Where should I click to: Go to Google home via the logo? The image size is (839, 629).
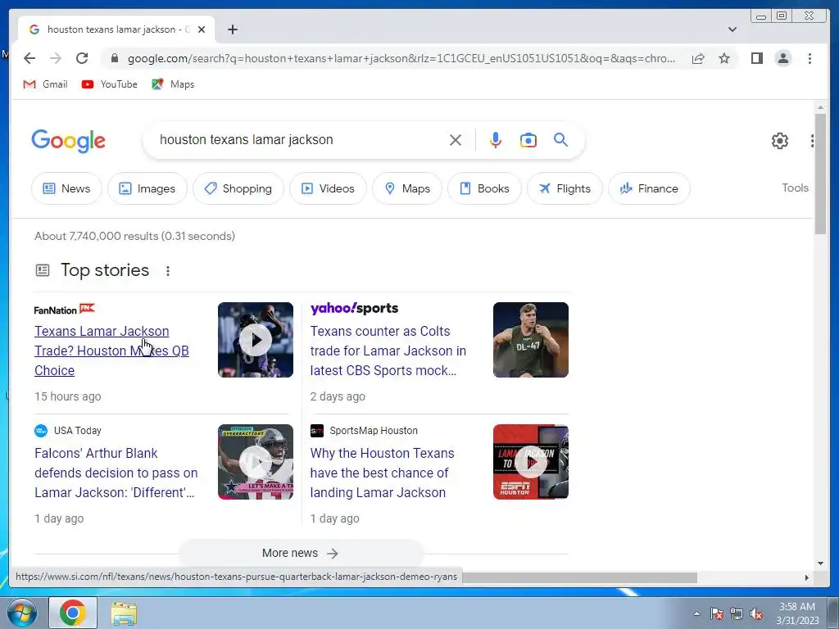click(x=69, y=141)
